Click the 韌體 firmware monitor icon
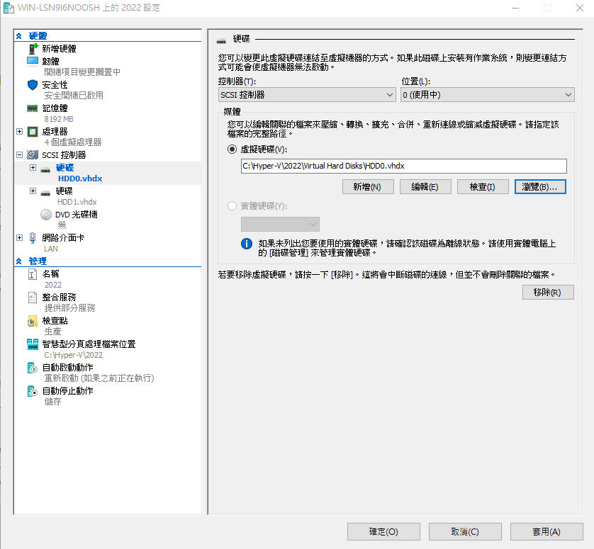The width and height of the screenshot is (594, 549). pos(33,61)
